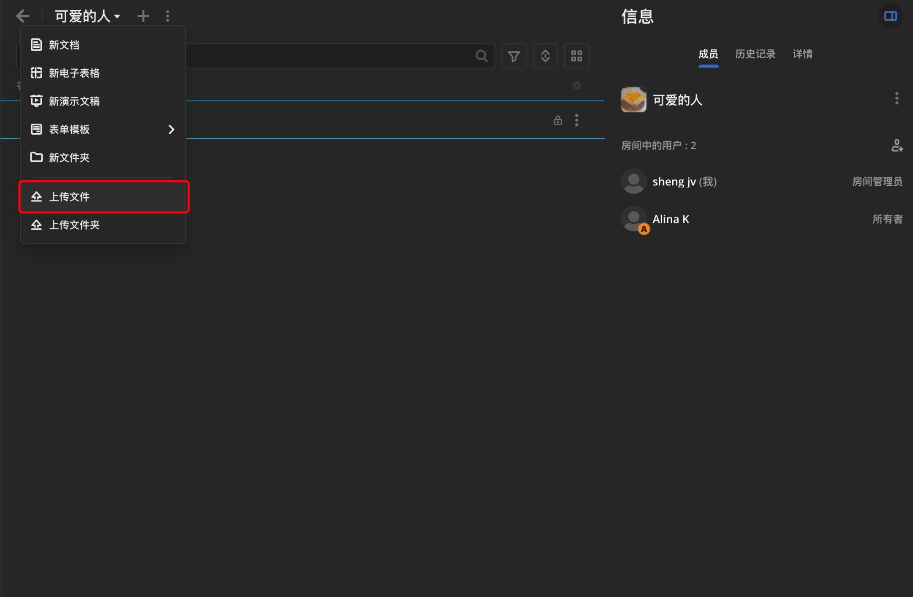Image resolution: width=913 pixels, height=597 pixels.
Task: Click the room avatar thumbnail
Action: pyautogui.click(x=633, y=100)
